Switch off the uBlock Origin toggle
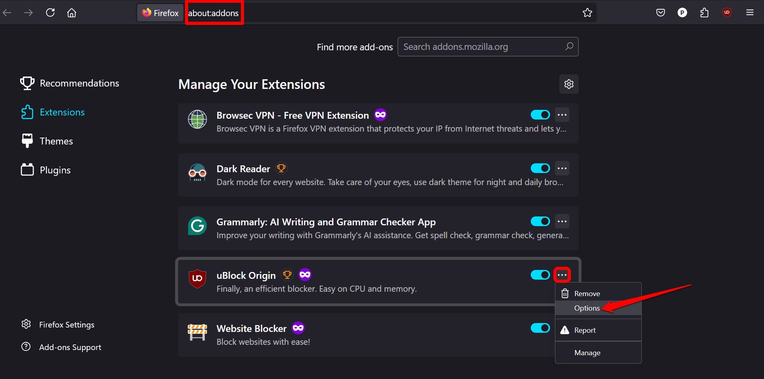Screen dimensions: 764x379 [540, 275]
